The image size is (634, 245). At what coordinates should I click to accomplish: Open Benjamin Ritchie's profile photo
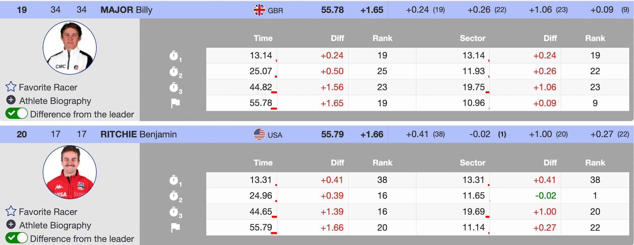pyautogui.click(x=70, y=172)
